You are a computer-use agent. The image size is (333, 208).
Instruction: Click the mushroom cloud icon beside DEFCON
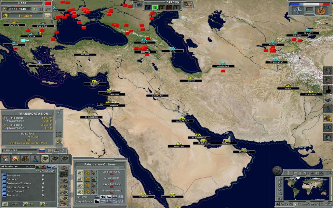pos(188,5)
